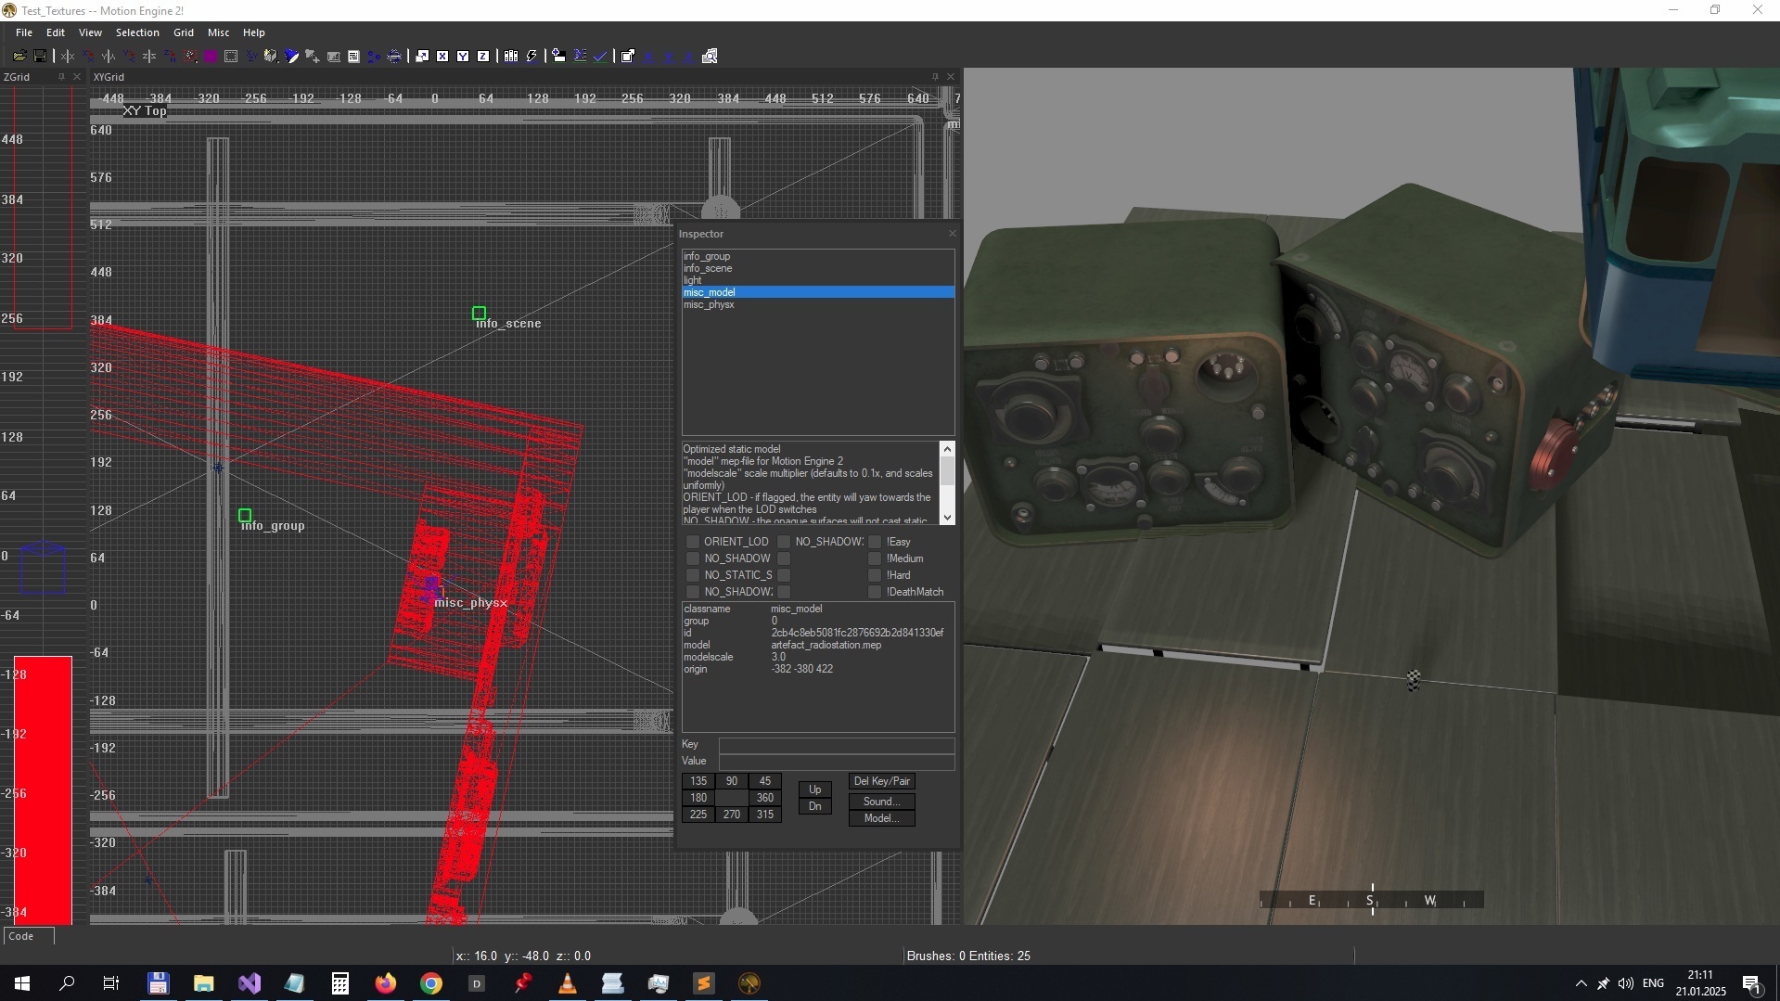Click the Dn button
1780x1001 pixels.
click(815, 806)
